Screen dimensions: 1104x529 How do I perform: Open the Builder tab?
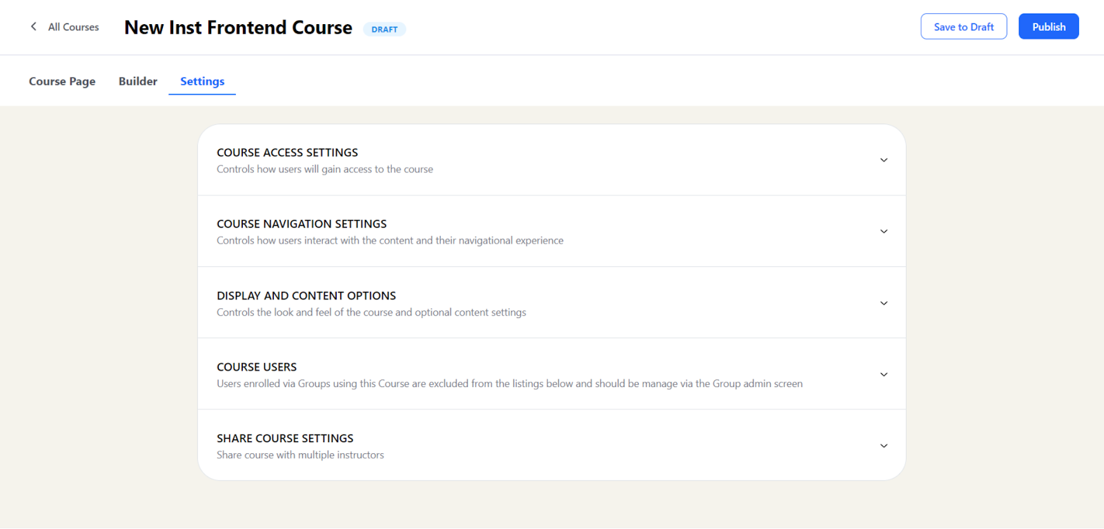pos(138,81)
